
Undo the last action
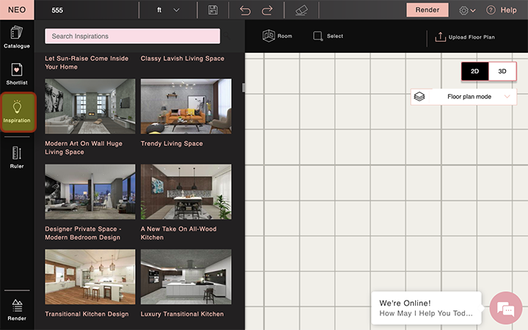click(x=245, y=10)
